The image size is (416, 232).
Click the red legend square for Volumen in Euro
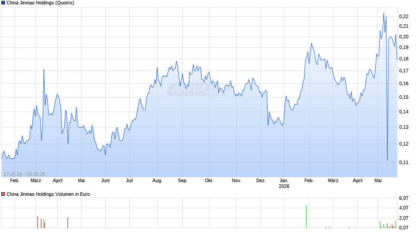3,194
